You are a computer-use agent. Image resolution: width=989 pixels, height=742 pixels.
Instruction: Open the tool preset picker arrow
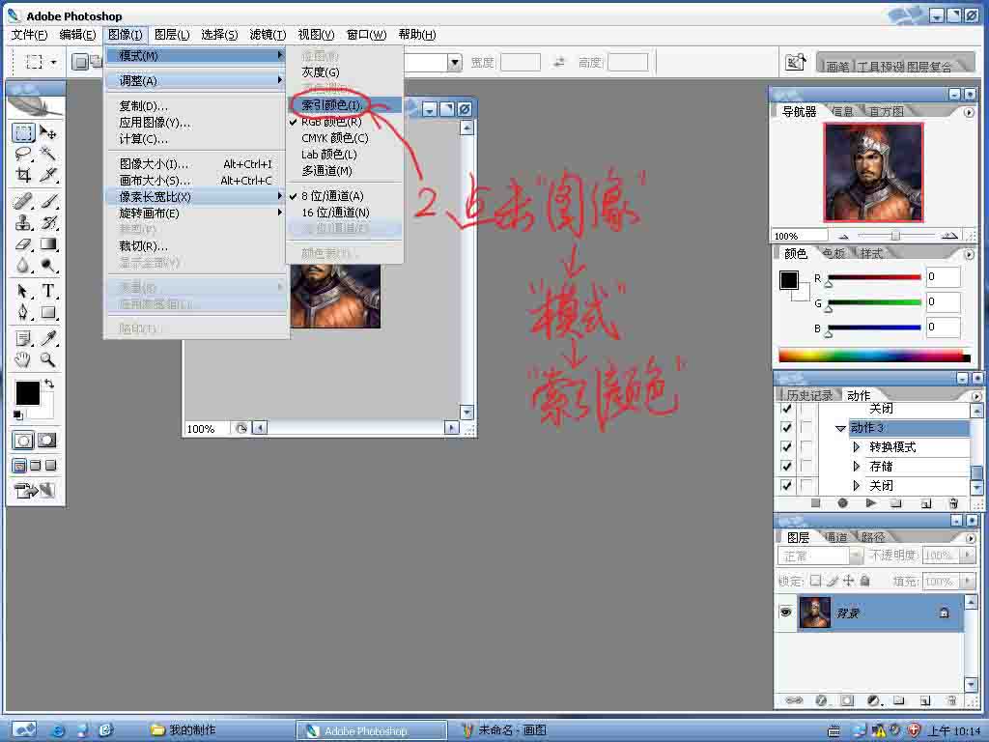[53, 62]
